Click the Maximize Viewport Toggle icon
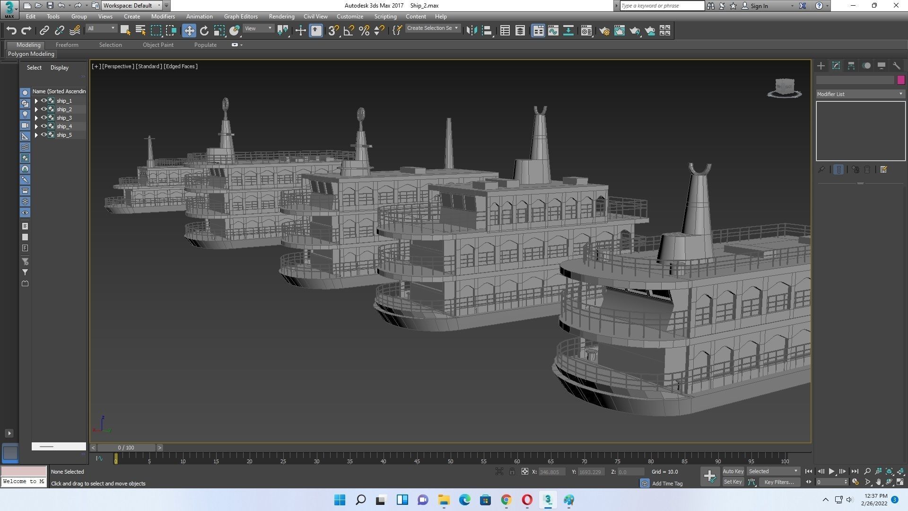This screenshot has height=511, width=908. point(900,482)
